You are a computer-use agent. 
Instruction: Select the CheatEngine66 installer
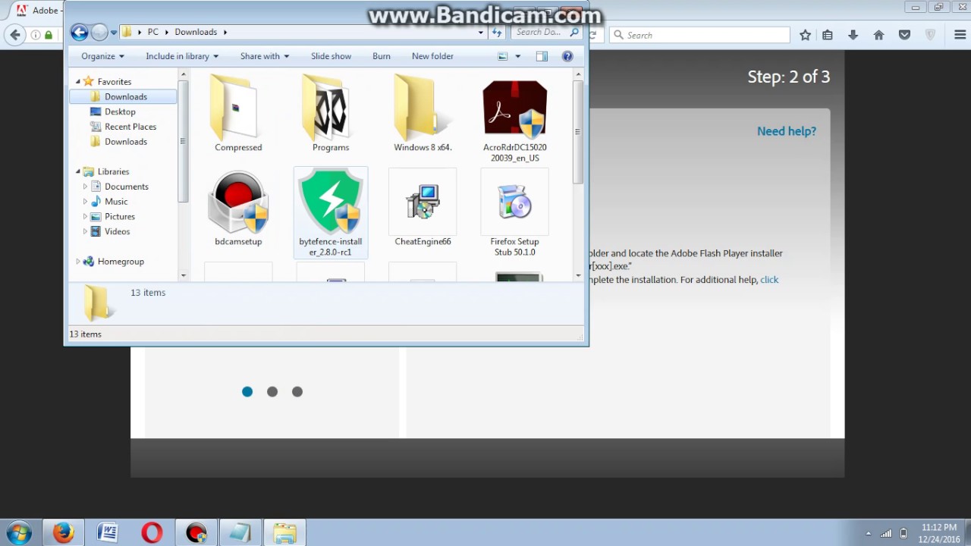(423, 209)
